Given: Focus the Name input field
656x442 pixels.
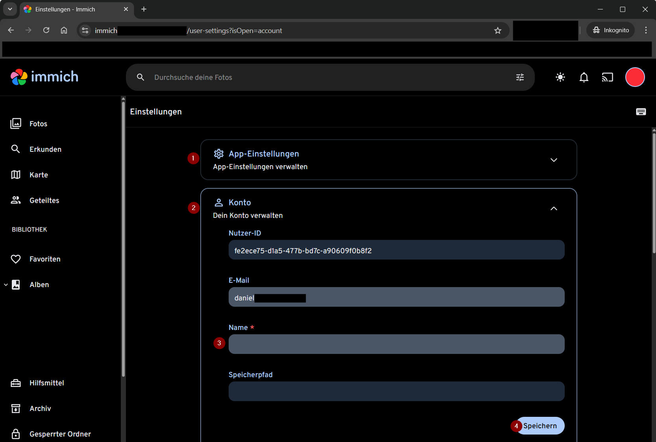Looking at the screenshot, I should pos(396,344).
